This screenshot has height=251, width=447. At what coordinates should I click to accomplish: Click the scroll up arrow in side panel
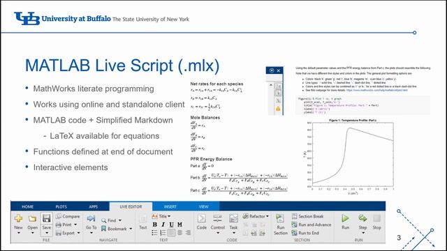coord(271,85)
